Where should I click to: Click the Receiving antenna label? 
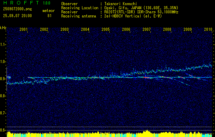click(x=79, y=16)
